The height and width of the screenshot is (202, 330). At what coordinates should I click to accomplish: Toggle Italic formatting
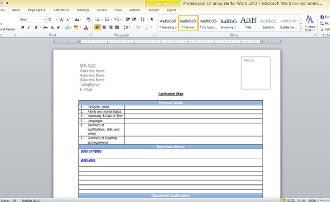click(x=29, y=27)
